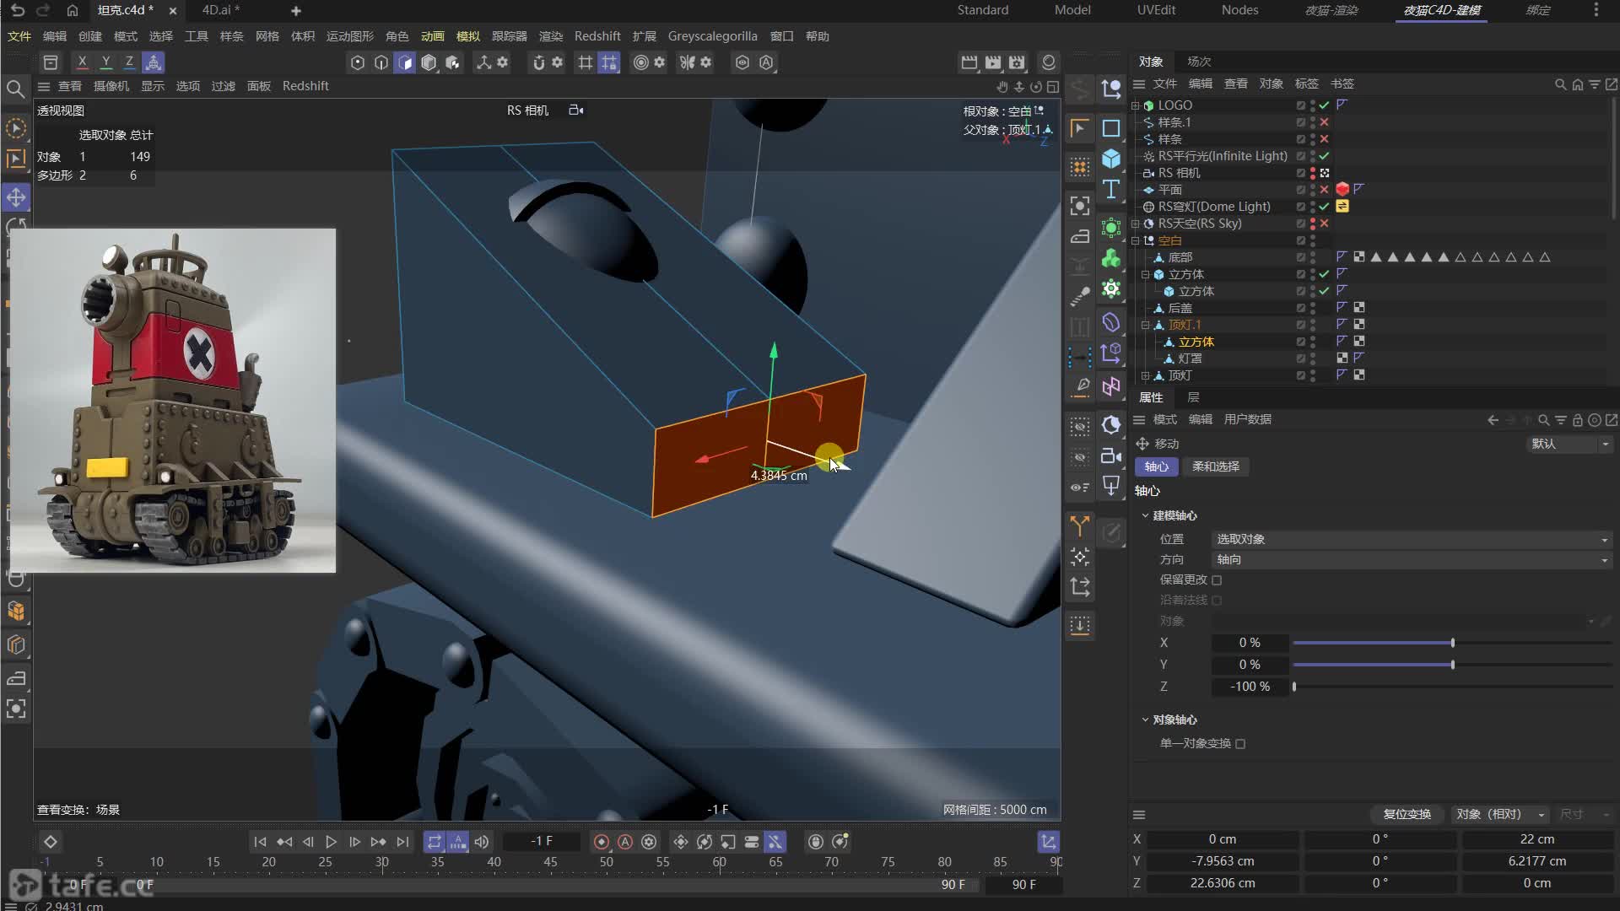Open the 位置 选取对象 dropdown
The image size is (1620, 911).
tap(1412, 539)
